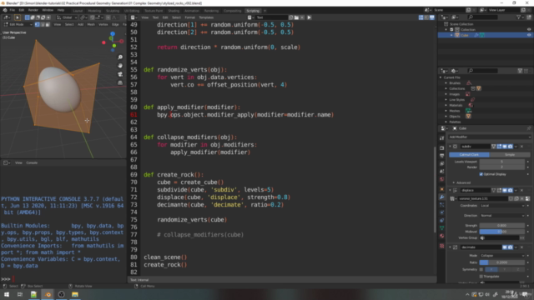Viewport: 534px width, 300px height.
Task: Open the Object Constraints properties tab
Action: coord(441,220)
